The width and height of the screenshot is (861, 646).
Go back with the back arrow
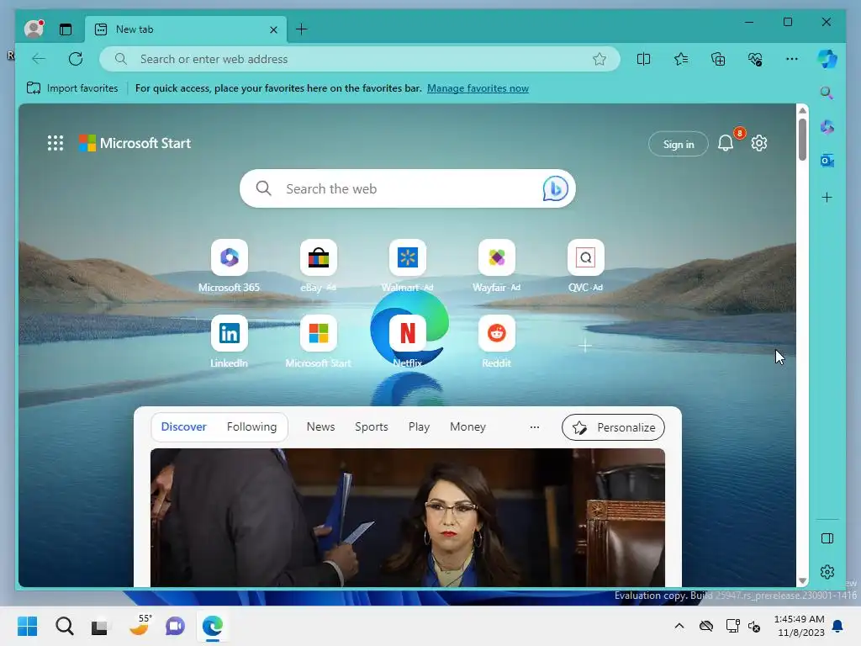pyautogui.click(x=39, y=59)
